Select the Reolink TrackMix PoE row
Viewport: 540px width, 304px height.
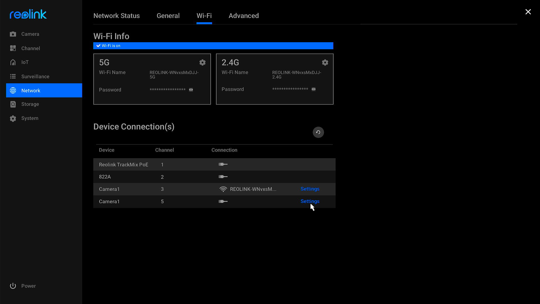click(x=214, y=164)
